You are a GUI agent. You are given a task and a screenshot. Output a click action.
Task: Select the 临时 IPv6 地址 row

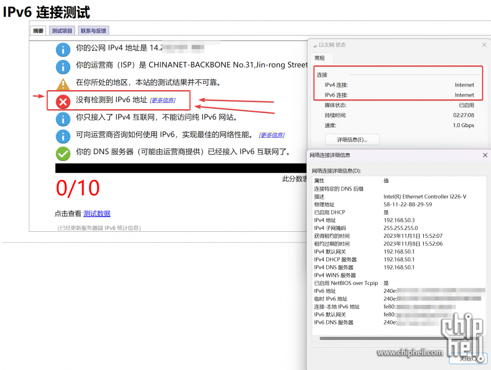(x=399, y=298)
